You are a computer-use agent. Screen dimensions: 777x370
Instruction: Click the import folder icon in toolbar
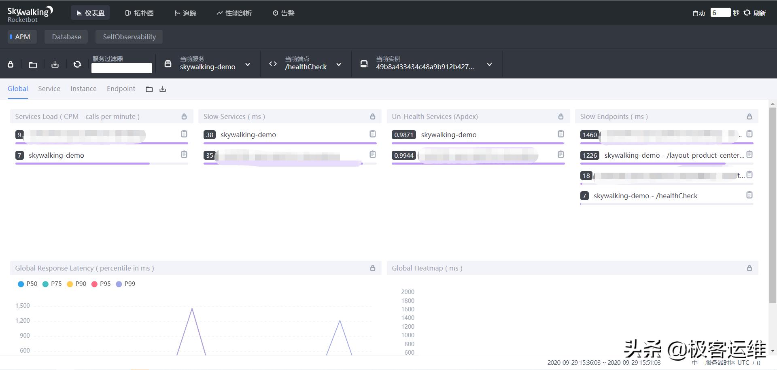pos(33,65)
